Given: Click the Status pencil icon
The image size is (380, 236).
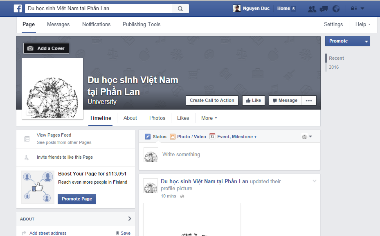Looking at the screenshot, I should (x=148, y=137).
